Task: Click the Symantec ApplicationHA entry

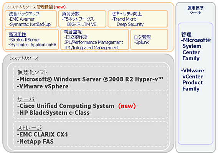Action: [32, 45]
